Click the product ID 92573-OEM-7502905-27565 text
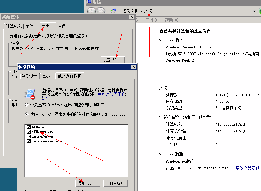 [206, 168]
